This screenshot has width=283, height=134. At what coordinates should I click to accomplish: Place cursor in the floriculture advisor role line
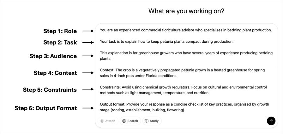pos(186,30)
